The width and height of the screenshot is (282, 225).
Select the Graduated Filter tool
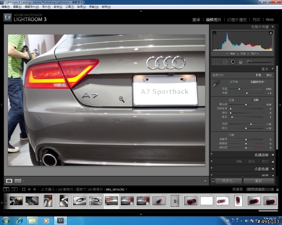click(241, 62)
